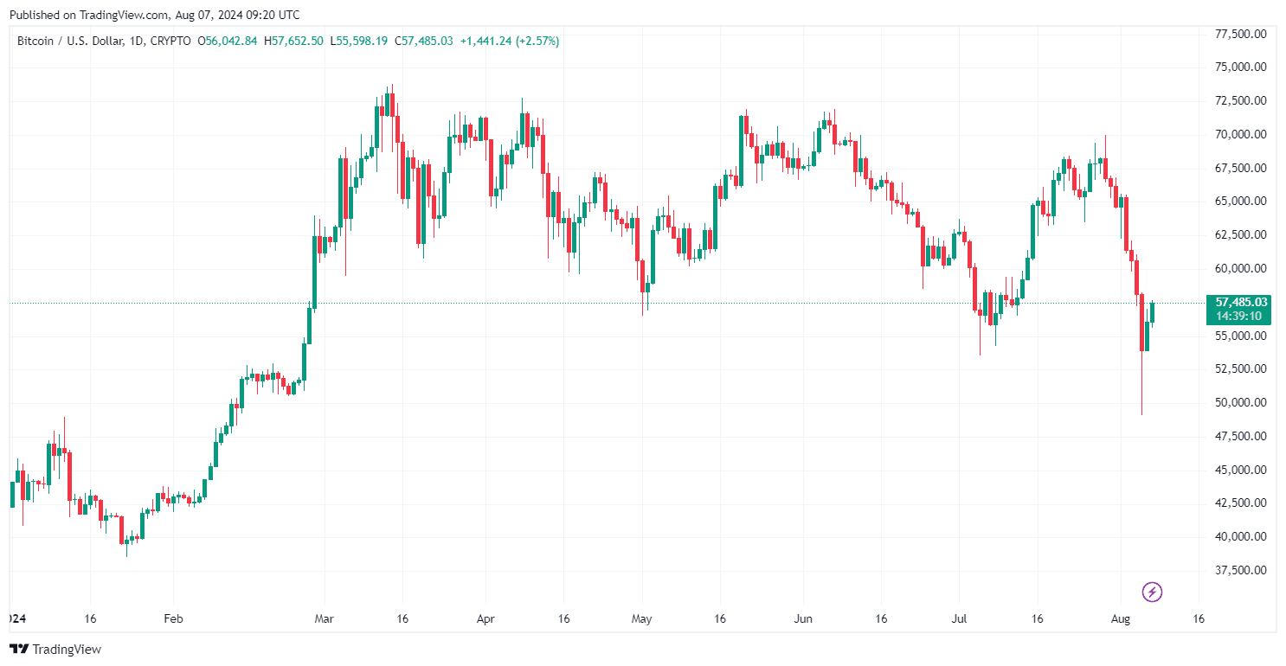Click the low value L55,598.19
This screenshot has height=666, width=1286.
(359, 41)
